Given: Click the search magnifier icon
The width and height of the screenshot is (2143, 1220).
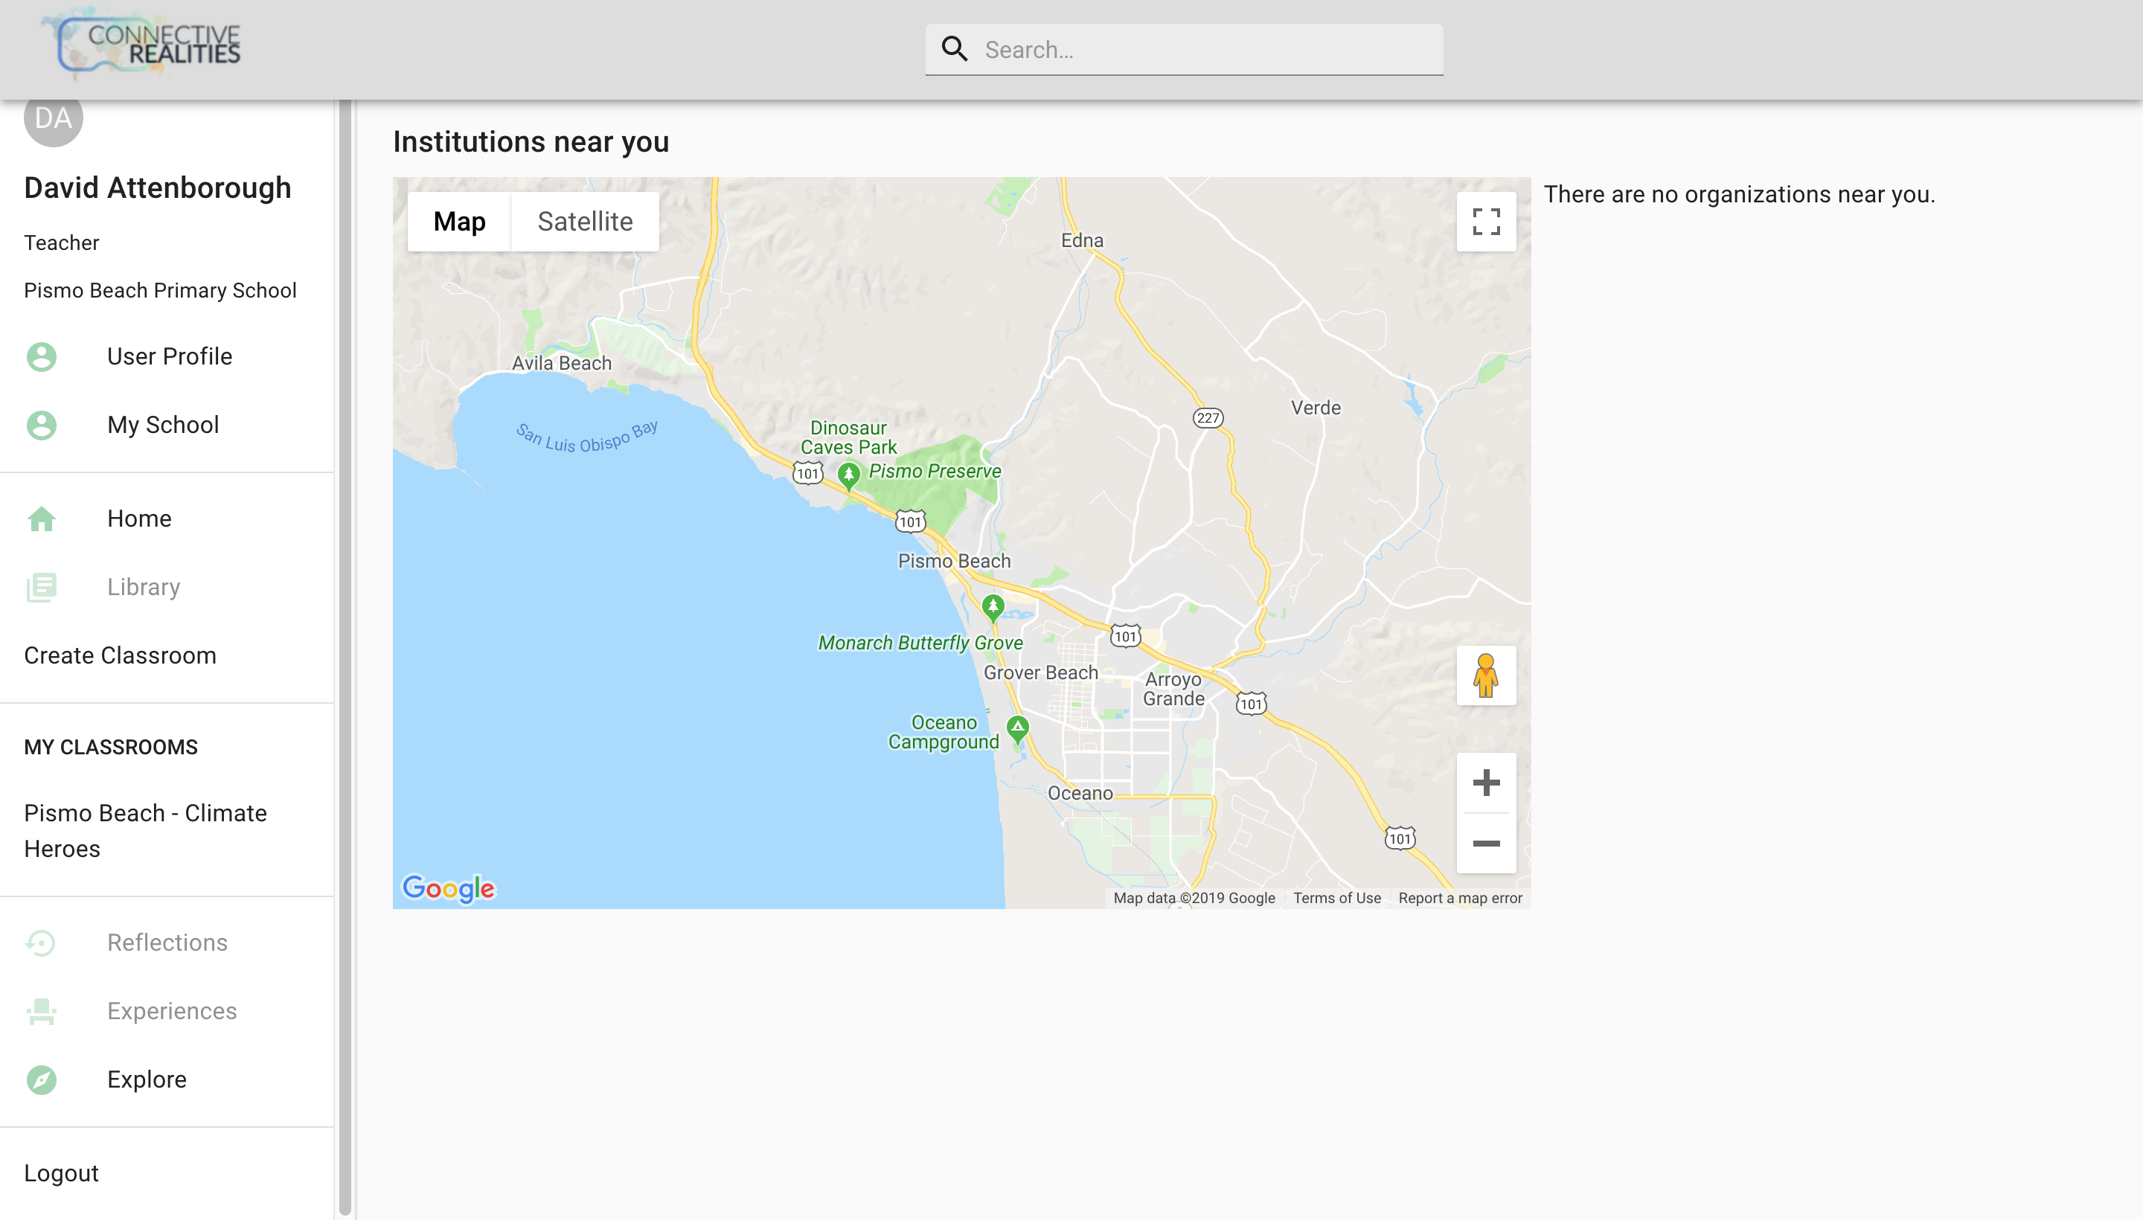Looking at the screenshot, I should pyautogui.click(x=954, y=49).
